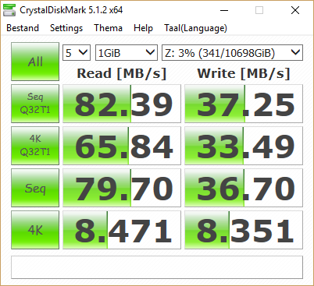Click the Seq Q32T1 read result 82.39
This screenshot has height=286, width=314.
(x=122, y=104)
